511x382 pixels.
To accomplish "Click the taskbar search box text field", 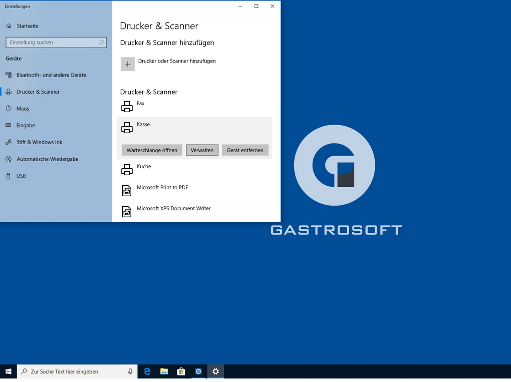I will (77, 371).
